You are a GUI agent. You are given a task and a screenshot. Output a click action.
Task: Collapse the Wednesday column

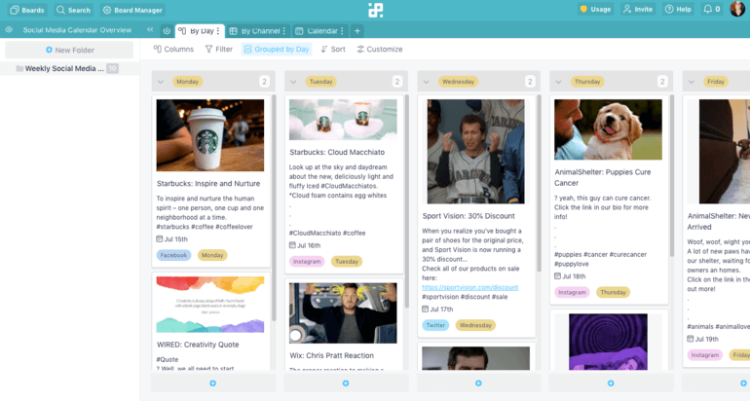(x=427, y=82)
